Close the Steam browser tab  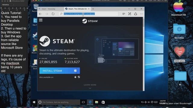(89, 9)
